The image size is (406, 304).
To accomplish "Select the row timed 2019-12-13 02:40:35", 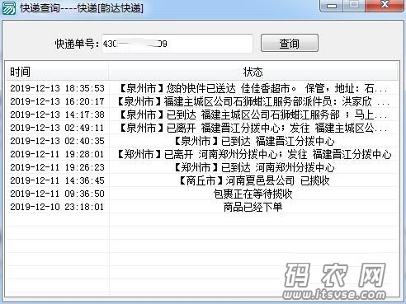I will coord(201,141).
